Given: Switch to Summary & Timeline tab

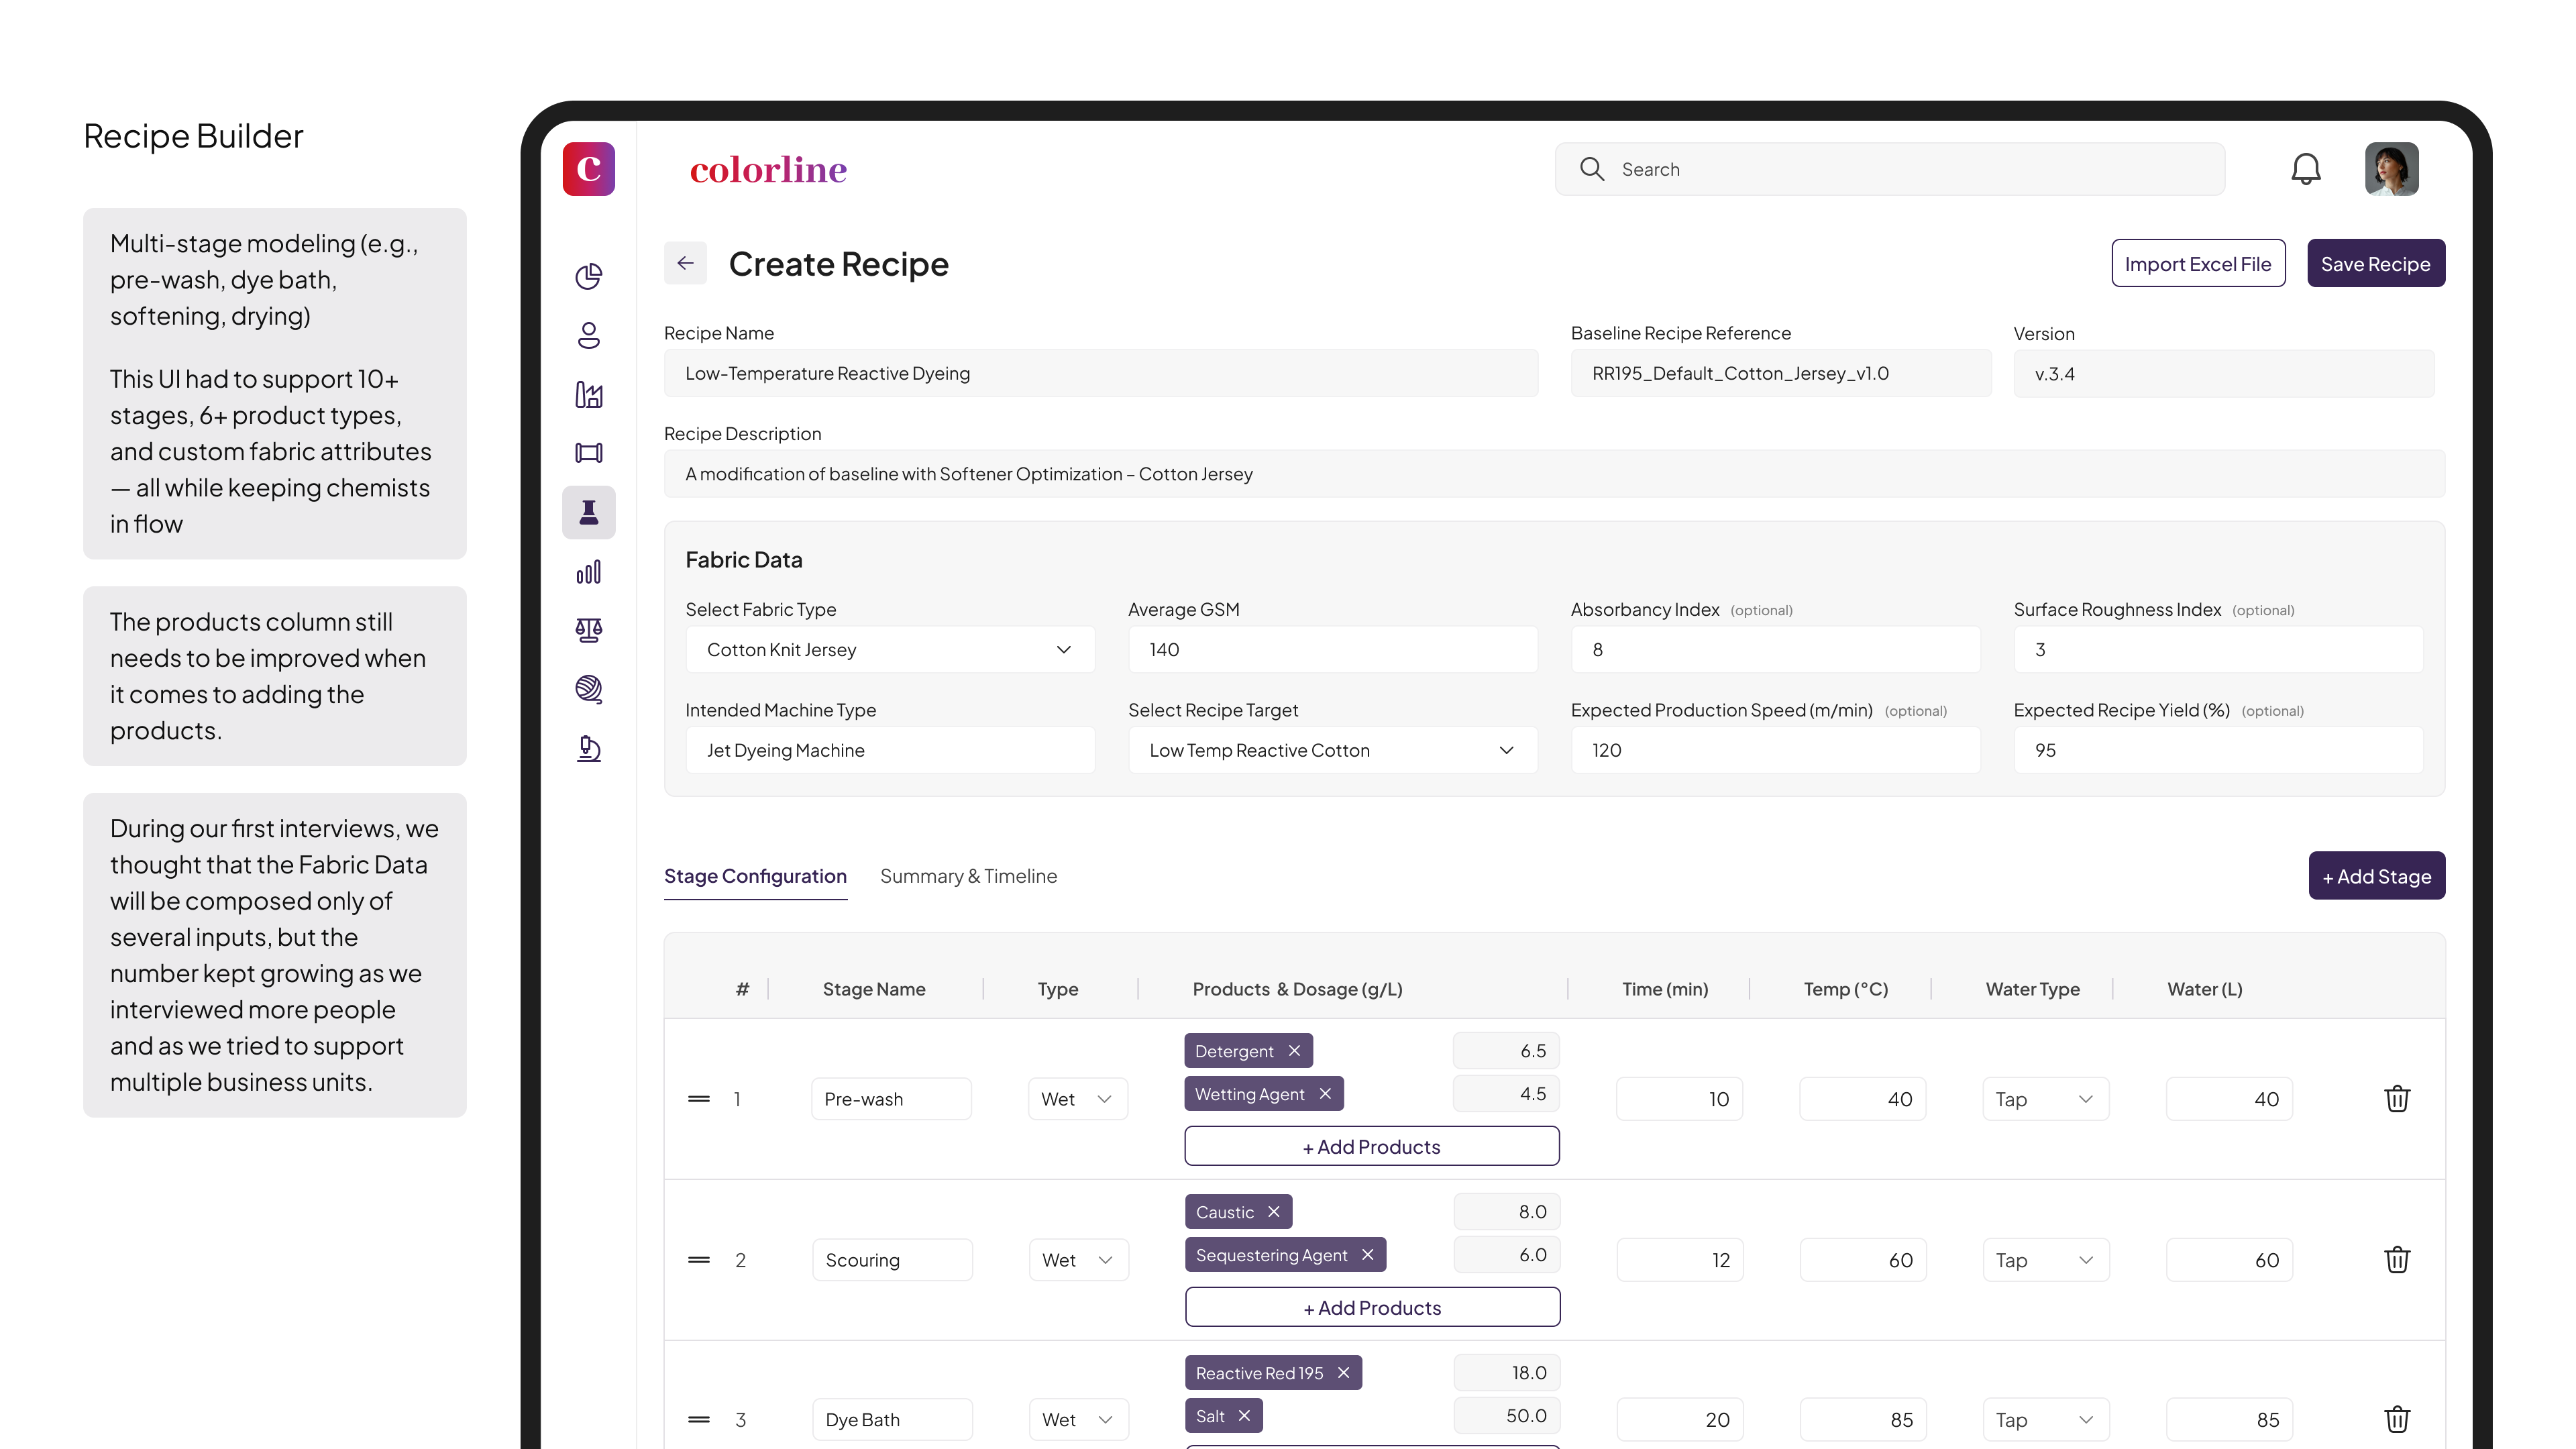Looking at the screenshot, I should (968, 876).
